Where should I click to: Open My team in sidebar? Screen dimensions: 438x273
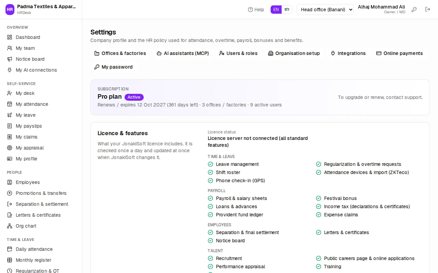41,48
